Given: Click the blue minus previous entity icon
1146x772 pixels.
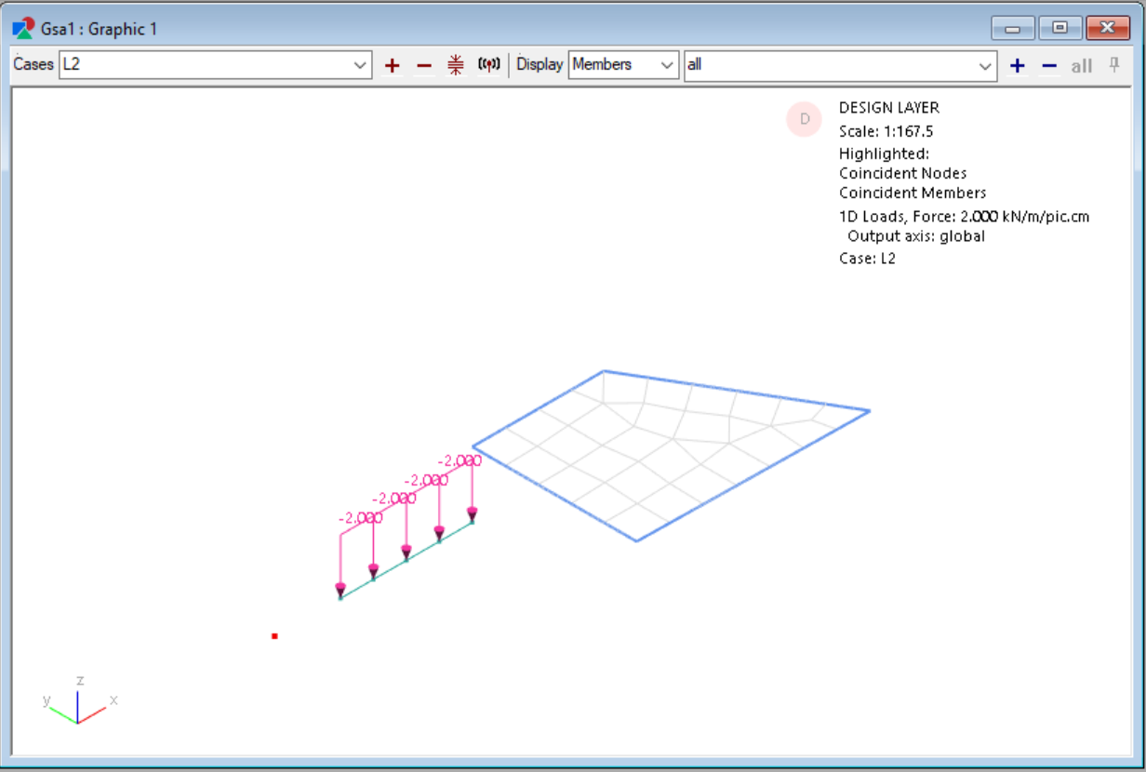Looking at the screenshot, I should 1049,65.
